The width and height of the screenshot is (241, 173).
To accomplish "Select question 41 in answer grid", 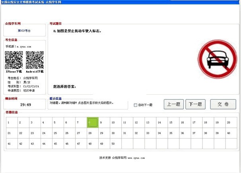I will coord(12,144).
